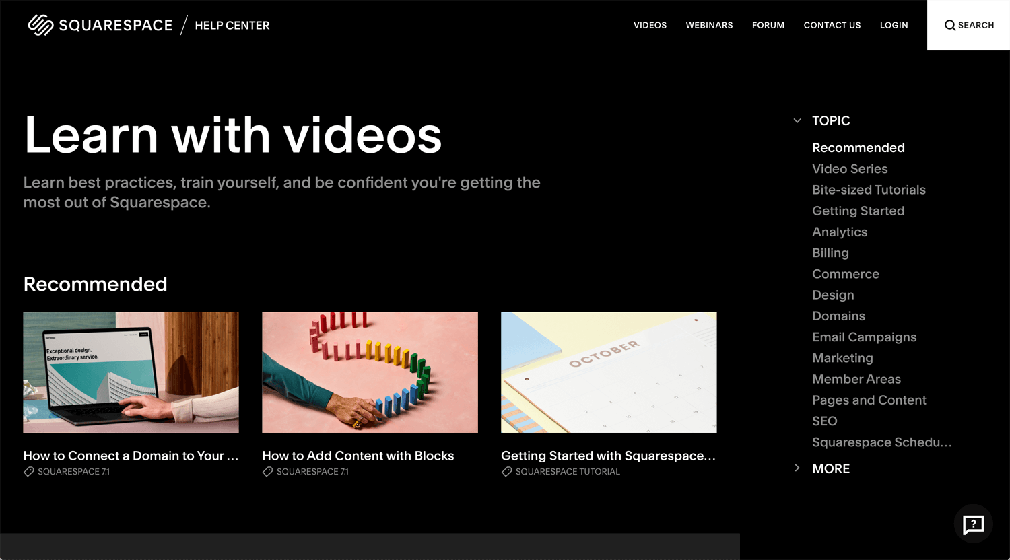Select the Bite-sized Tutorials topic
This screenshot has height=560, width=1010.
(869, 190)
